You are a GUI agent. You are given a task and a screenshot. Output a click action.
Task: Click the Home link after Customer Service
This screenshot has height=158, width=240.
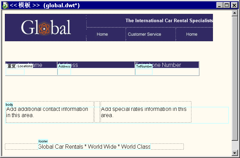tap(192, 34)
